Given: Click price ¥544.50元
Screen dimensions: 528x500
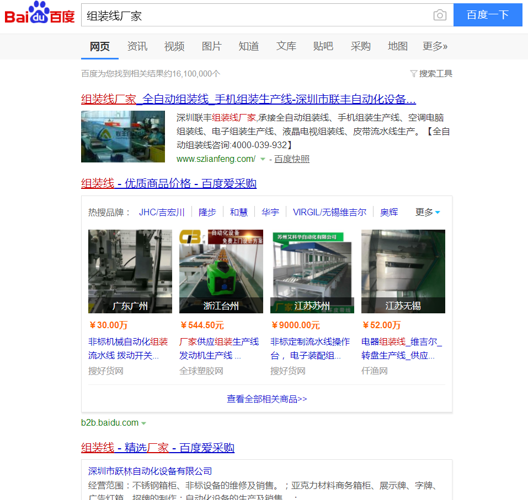Looking at the screenshot, I should (x=202, y=325).
